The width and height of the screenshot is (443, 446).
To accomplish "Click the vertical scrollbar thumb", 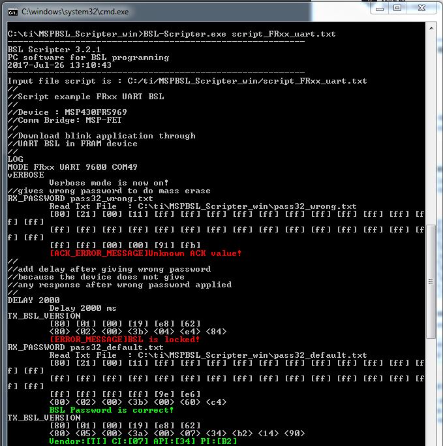I will coord(431,281).
